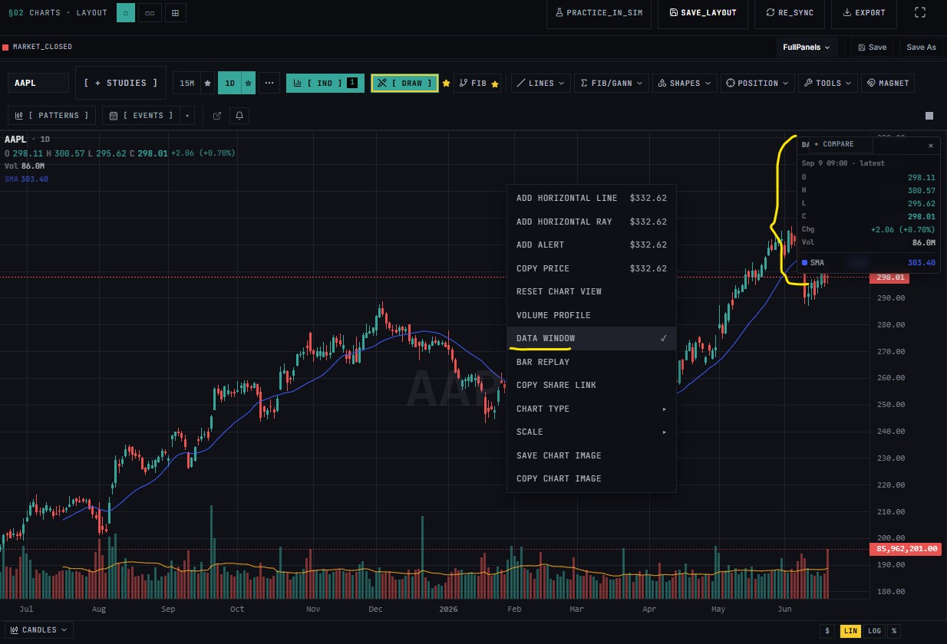The width and height of the screenshot is (947, 644).
Task: Click the AAPL symbol input field
Action: (38, 83)
